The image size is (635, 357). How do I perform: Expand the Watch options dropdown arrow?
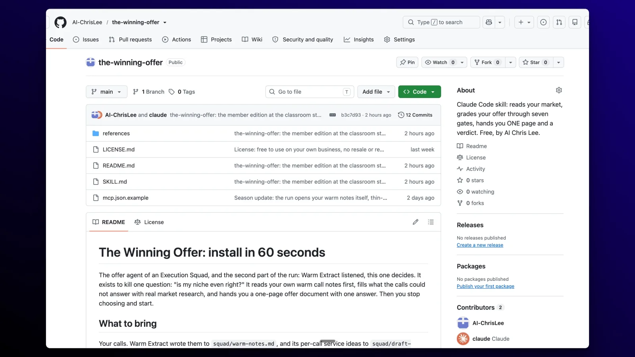(x=462, y=62)
